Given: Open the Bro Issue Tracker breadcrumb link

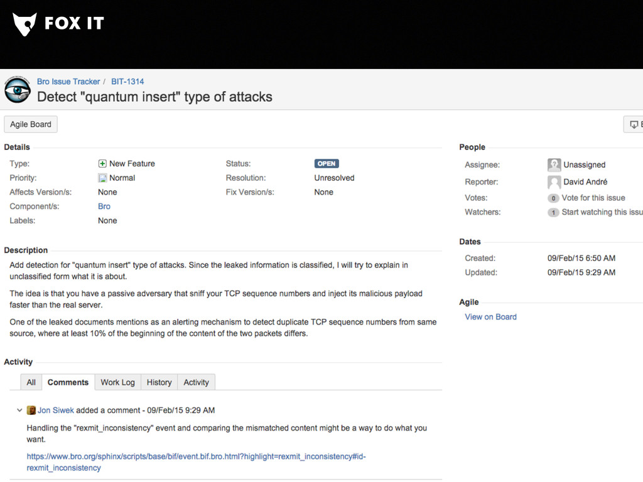Looking at the screenshot, I should (68, 82).
